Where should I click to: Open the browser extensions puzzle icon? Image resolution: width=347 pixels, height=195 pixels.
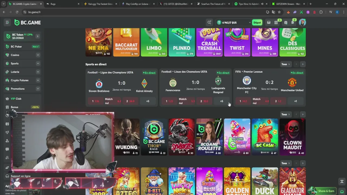(x=321, y=12)
